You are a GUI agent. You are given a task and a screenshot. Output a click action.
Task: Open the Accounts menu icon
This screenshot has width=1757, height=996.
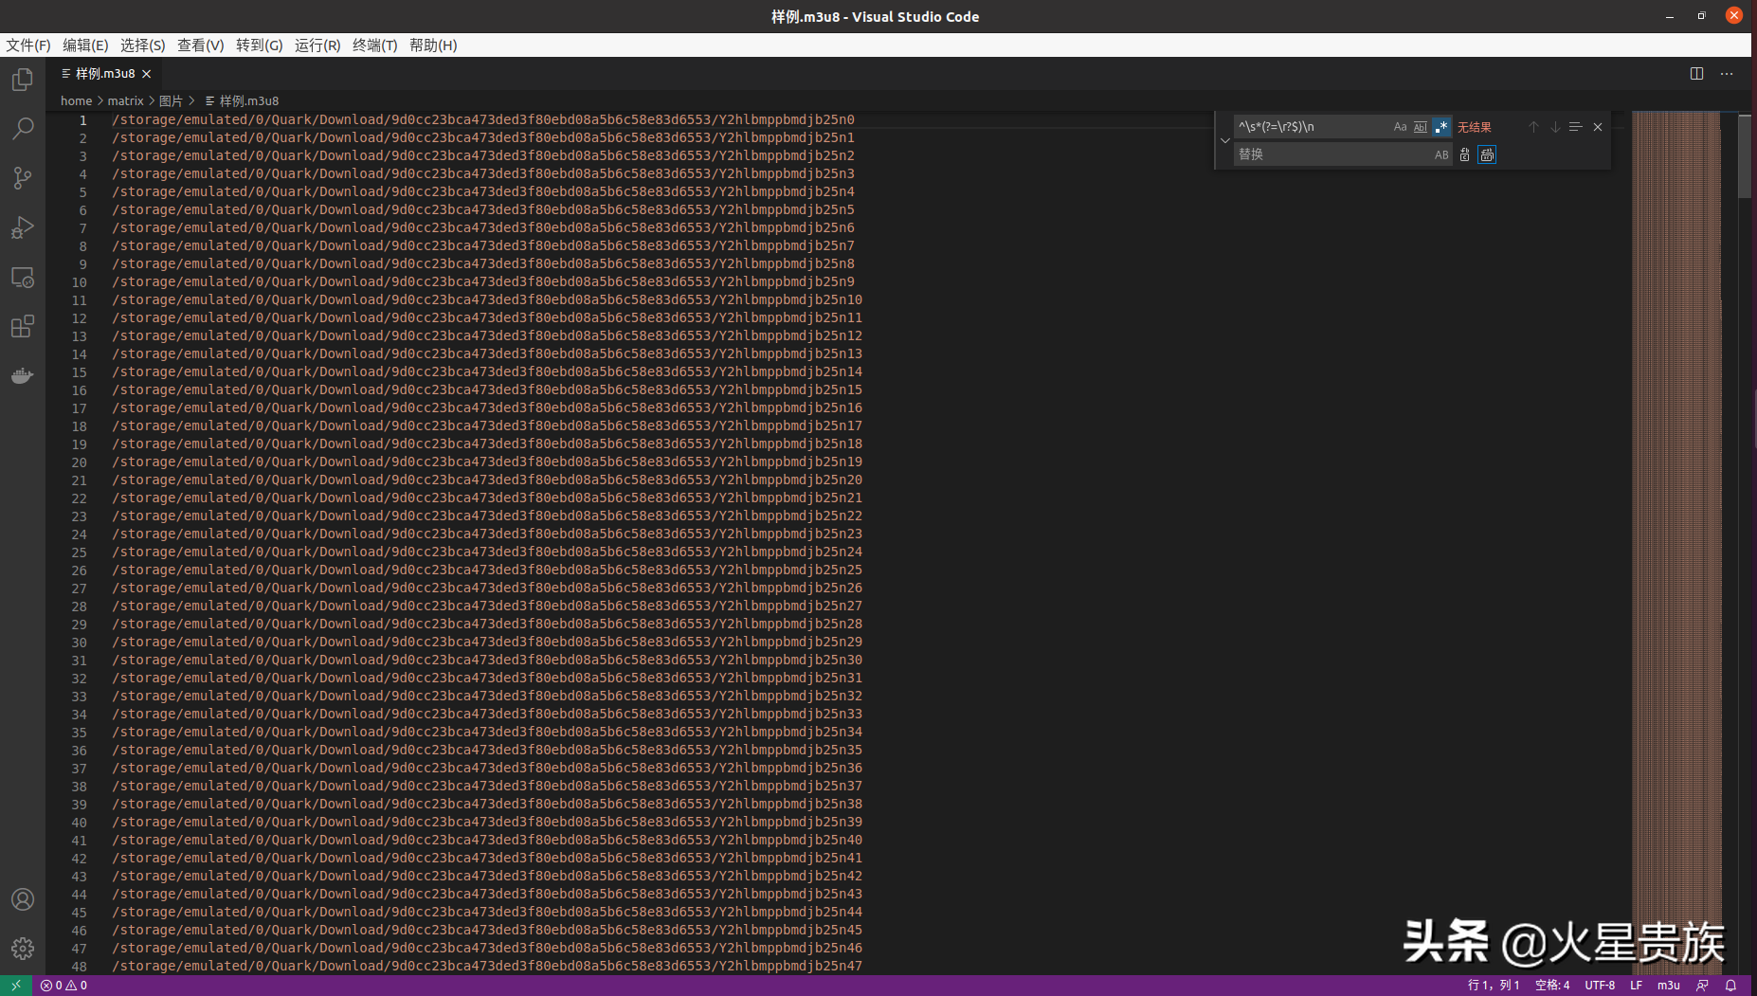[23, 899]
